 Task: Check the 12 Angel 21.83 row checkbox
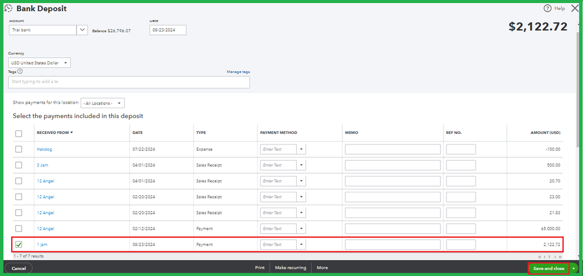(19, 212)
